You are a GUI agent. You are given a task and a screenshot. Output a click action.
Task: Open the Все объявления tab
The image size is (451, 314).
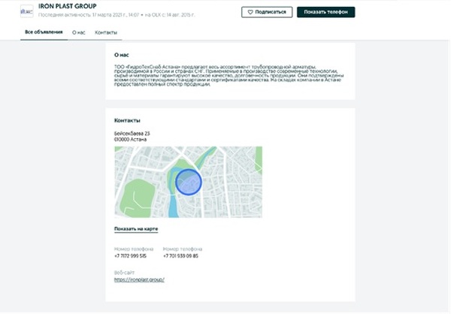click(x=44, y=32)
